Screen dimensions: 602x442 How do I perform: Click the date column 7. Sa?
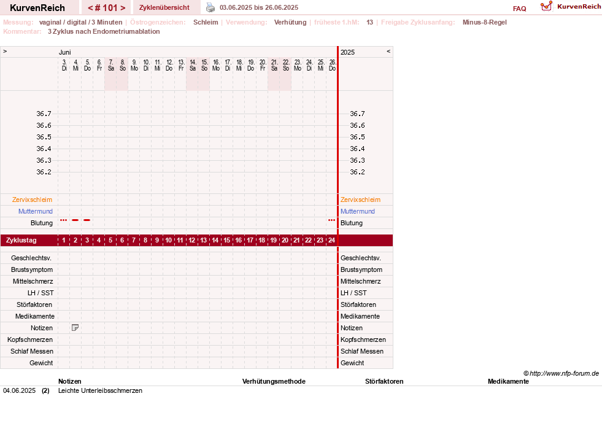pyautogui.click(x=111, y=65)
